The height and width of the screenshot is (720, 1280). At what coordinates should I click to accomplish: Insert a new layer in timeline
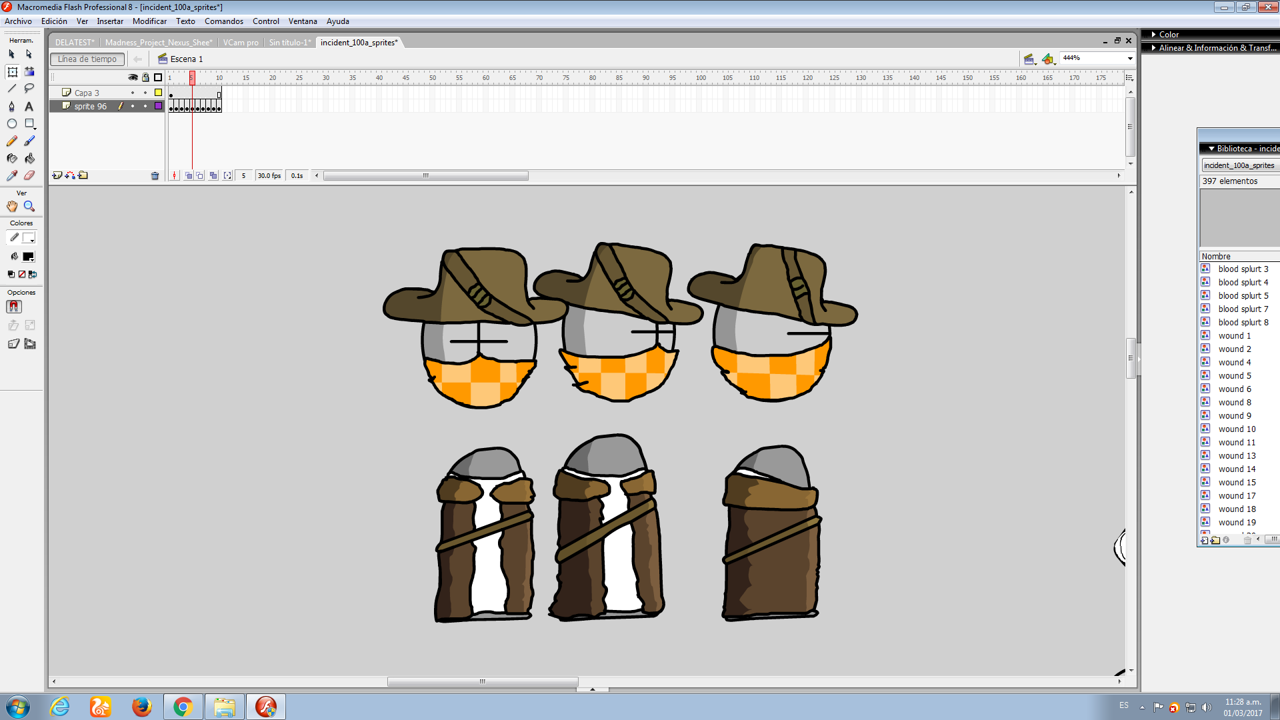tap(57, 175)
